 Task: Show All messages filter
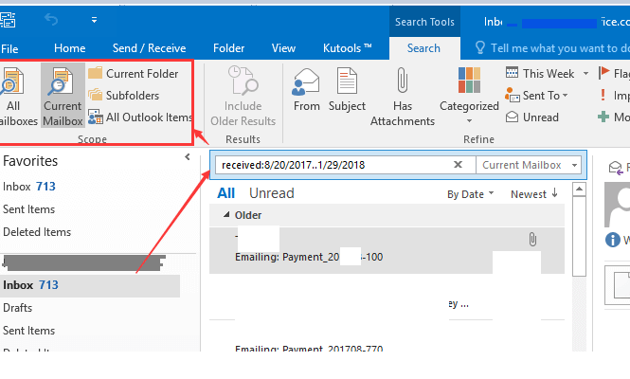pyautogui.click(x=225, y=193)
